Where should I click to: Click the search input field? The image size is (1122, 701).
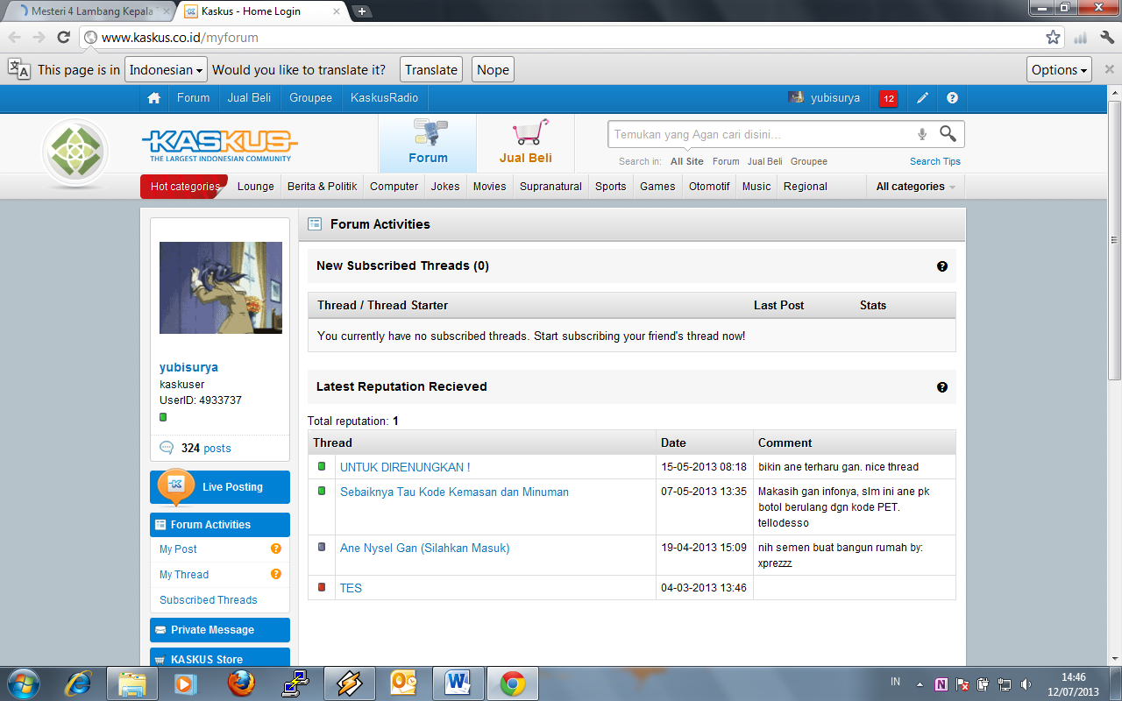[x=761, y=134]
